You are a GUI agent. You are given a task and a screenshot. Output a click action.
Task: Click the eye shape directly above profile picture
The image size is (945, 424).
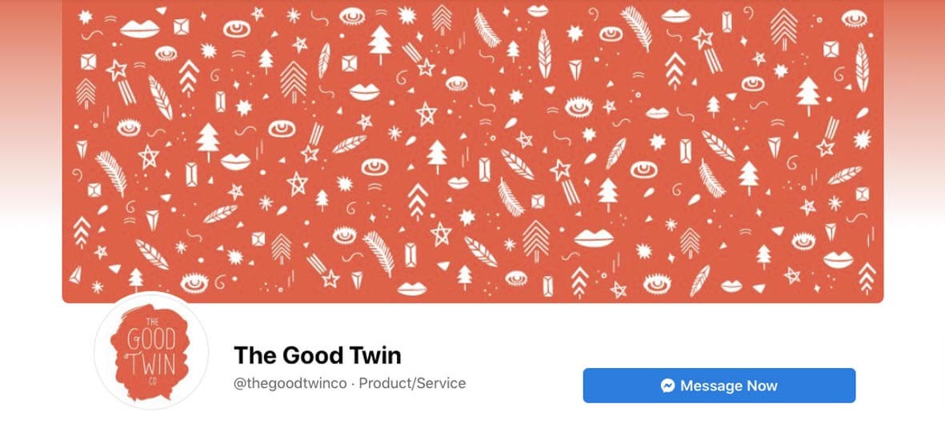coord(194,282)
